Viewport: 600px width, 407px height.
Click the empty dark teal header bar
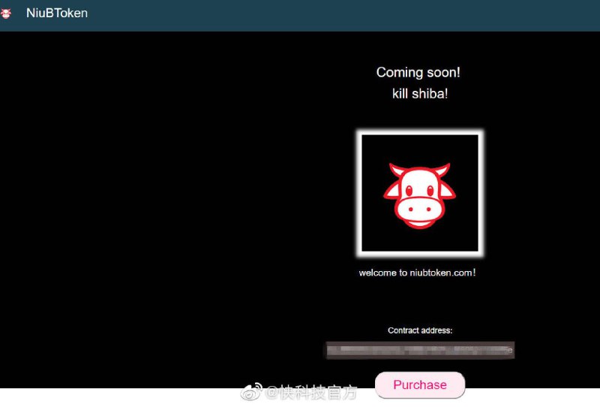(x=337, y=14)
